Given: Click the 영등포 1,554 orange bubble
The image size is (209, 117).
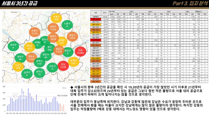Looking at the screenshot, I should click(x=31, y=58).
